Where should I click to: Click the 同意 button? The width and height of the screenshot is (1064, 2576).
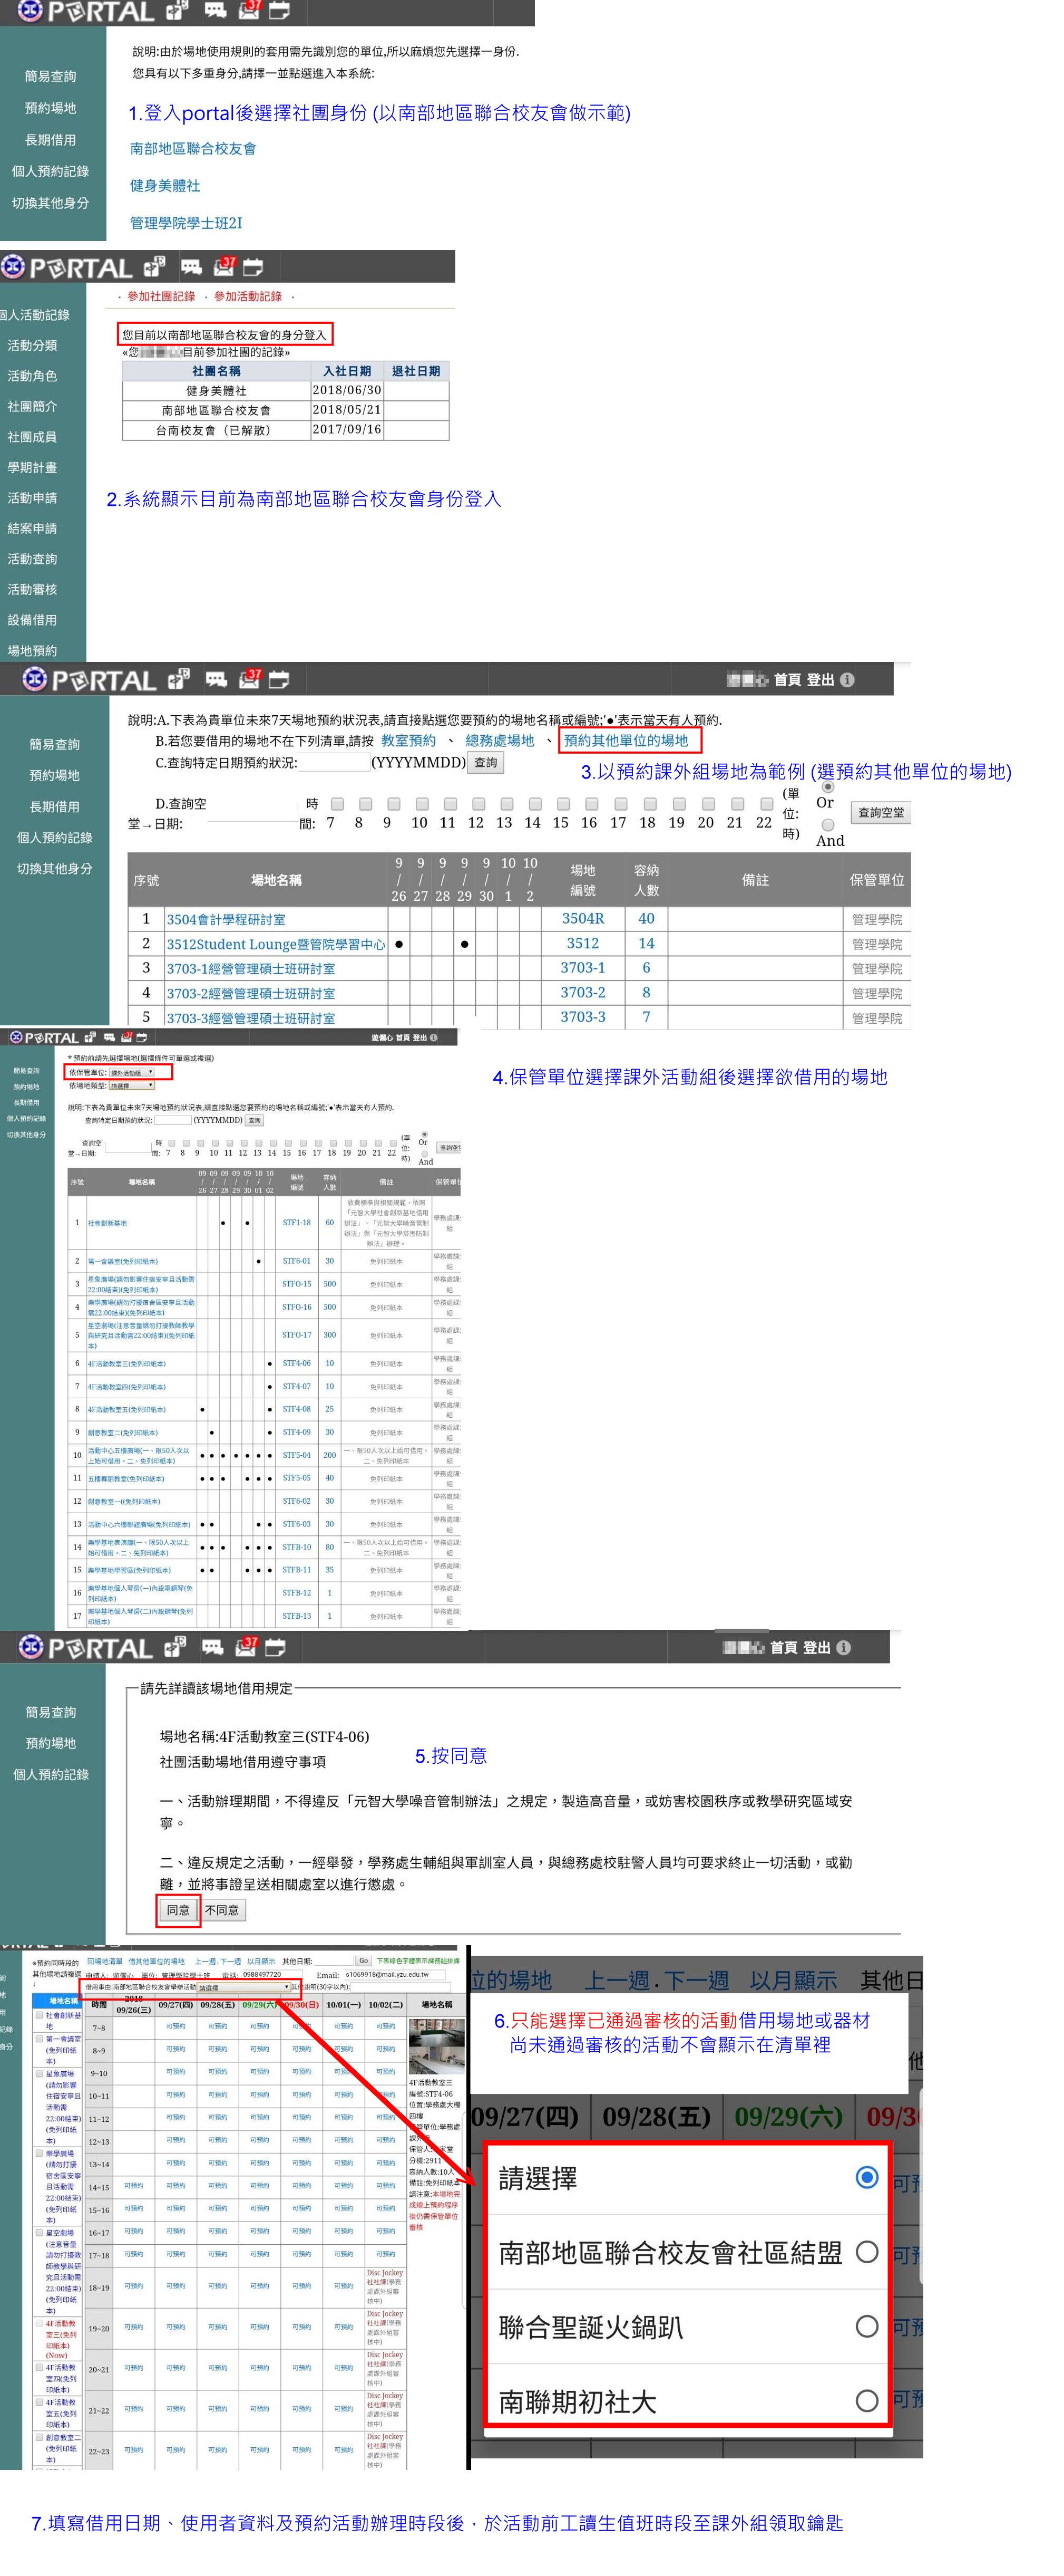[x=178, y=1909]
